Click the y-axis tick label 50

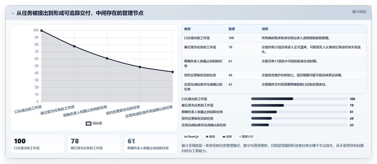click(36, 66)
